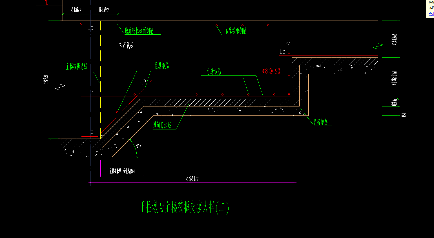The width and height of the screenshot is (434, 238).
Task: Click the 柱墩钢筋 label above the diagonal La
Action: click(x=161, y=66)
